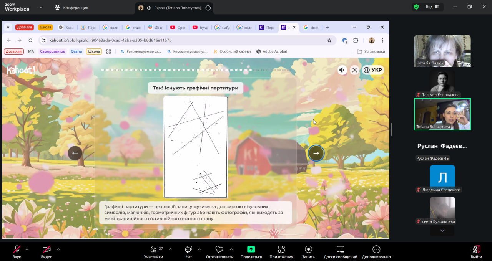The image size is (492, 261).
Task: Open the Apps icon (Приложения)
Action: [281, 249]
